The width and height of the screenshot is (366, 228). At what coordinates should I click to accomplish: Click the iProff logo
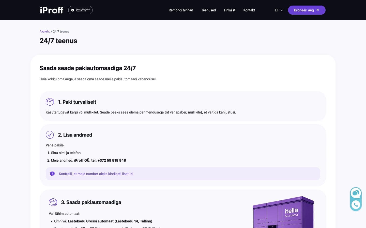click(52, 10)
